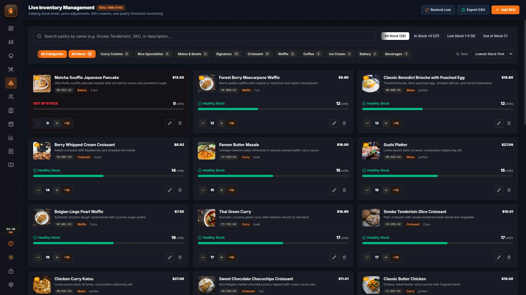Click the open book sidebar icon
The image size is (526, 295).
tap(11, 165)
